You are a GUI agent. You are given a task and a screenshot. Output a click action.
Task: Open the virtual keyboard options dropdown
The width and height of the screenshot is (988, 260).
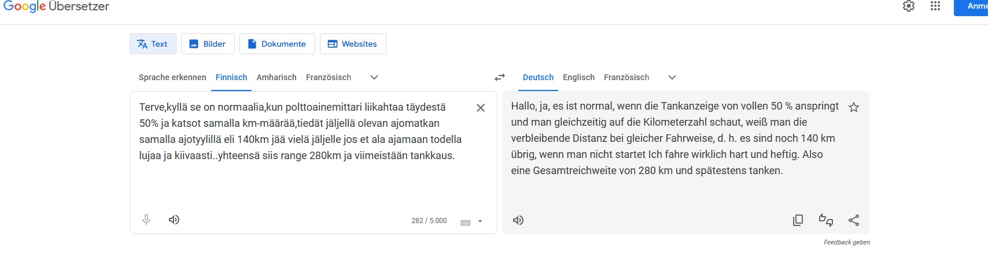point(480,221)
